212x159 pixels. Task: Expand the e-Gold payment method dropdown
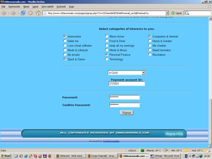pos(143,73)
